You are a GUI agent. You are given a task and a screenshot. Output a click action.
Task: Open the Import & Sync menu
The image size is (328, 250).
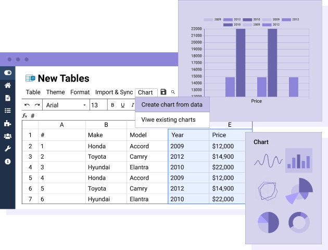114,92
